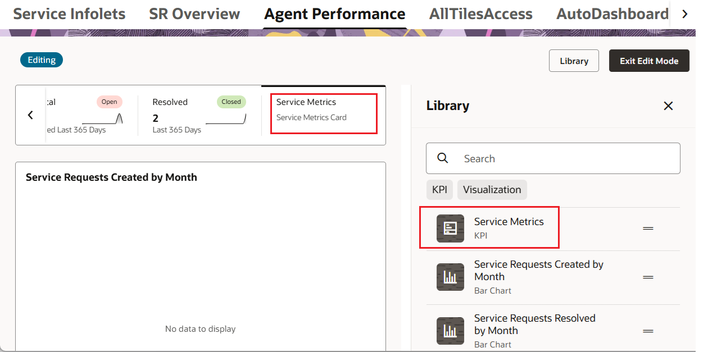Click the Library button
The height and width of the screenshot is (352, 708).
[x=574, y=61]
